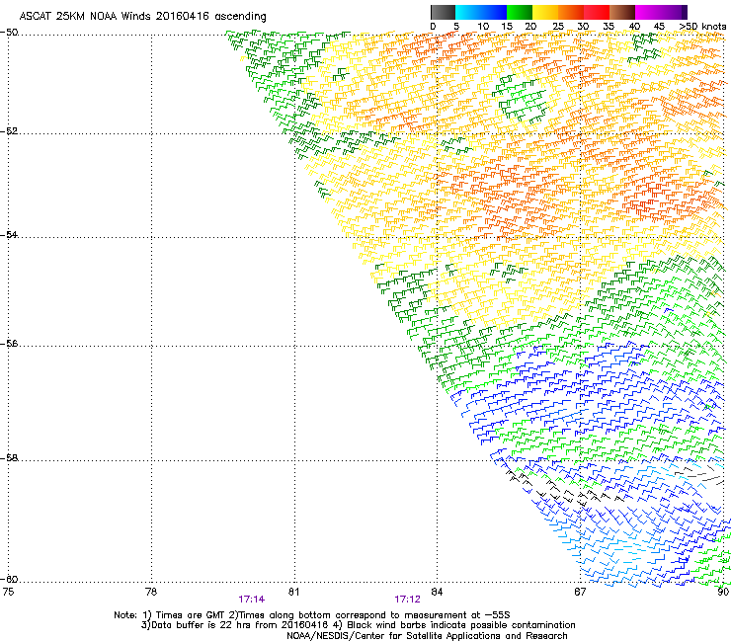731x642 pixels.
Task: Click the gray 0-5 knots color swatch
Action: [443, 12]
